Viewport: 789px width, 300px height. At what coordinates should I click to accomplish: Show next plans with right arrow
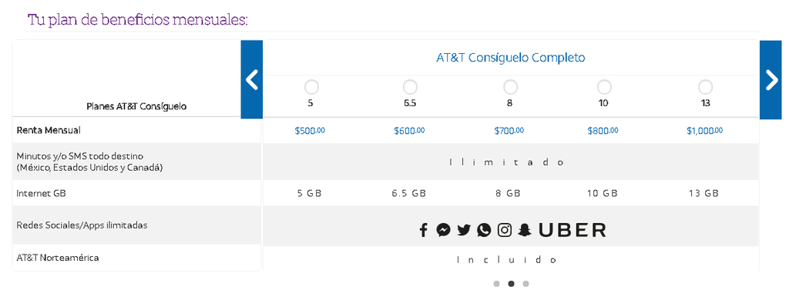click(771, 80)
